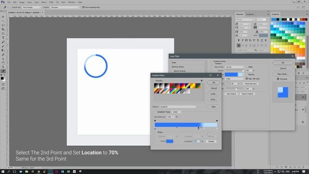Open the notification center icon

coord(304,172)
